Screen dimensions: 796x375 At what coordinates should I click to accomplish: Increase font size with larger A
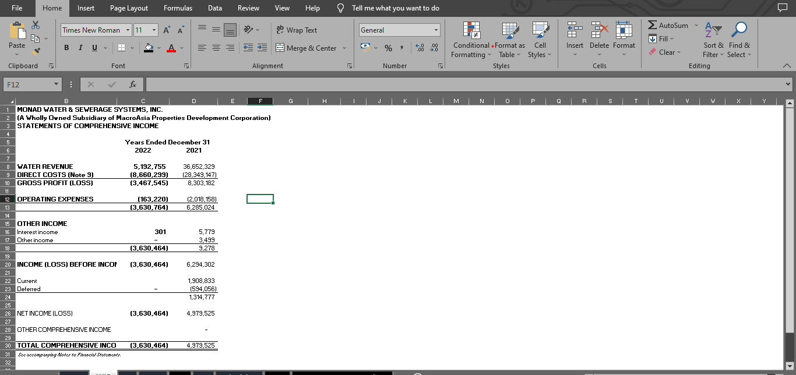pyautogui.click(x=168, y=30)
